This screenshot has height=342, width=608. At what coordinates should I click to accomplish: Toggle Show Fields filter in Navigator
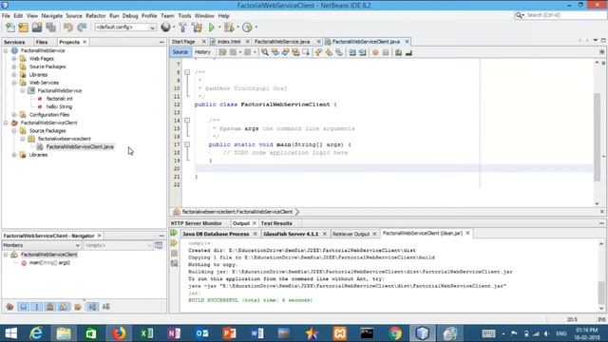(x=24, y=307)
